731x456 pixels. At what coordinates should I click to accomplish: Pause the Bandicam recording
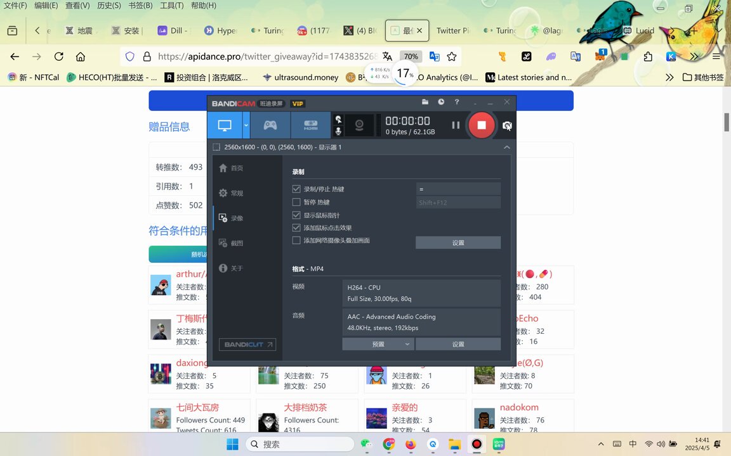coord(456,125)
